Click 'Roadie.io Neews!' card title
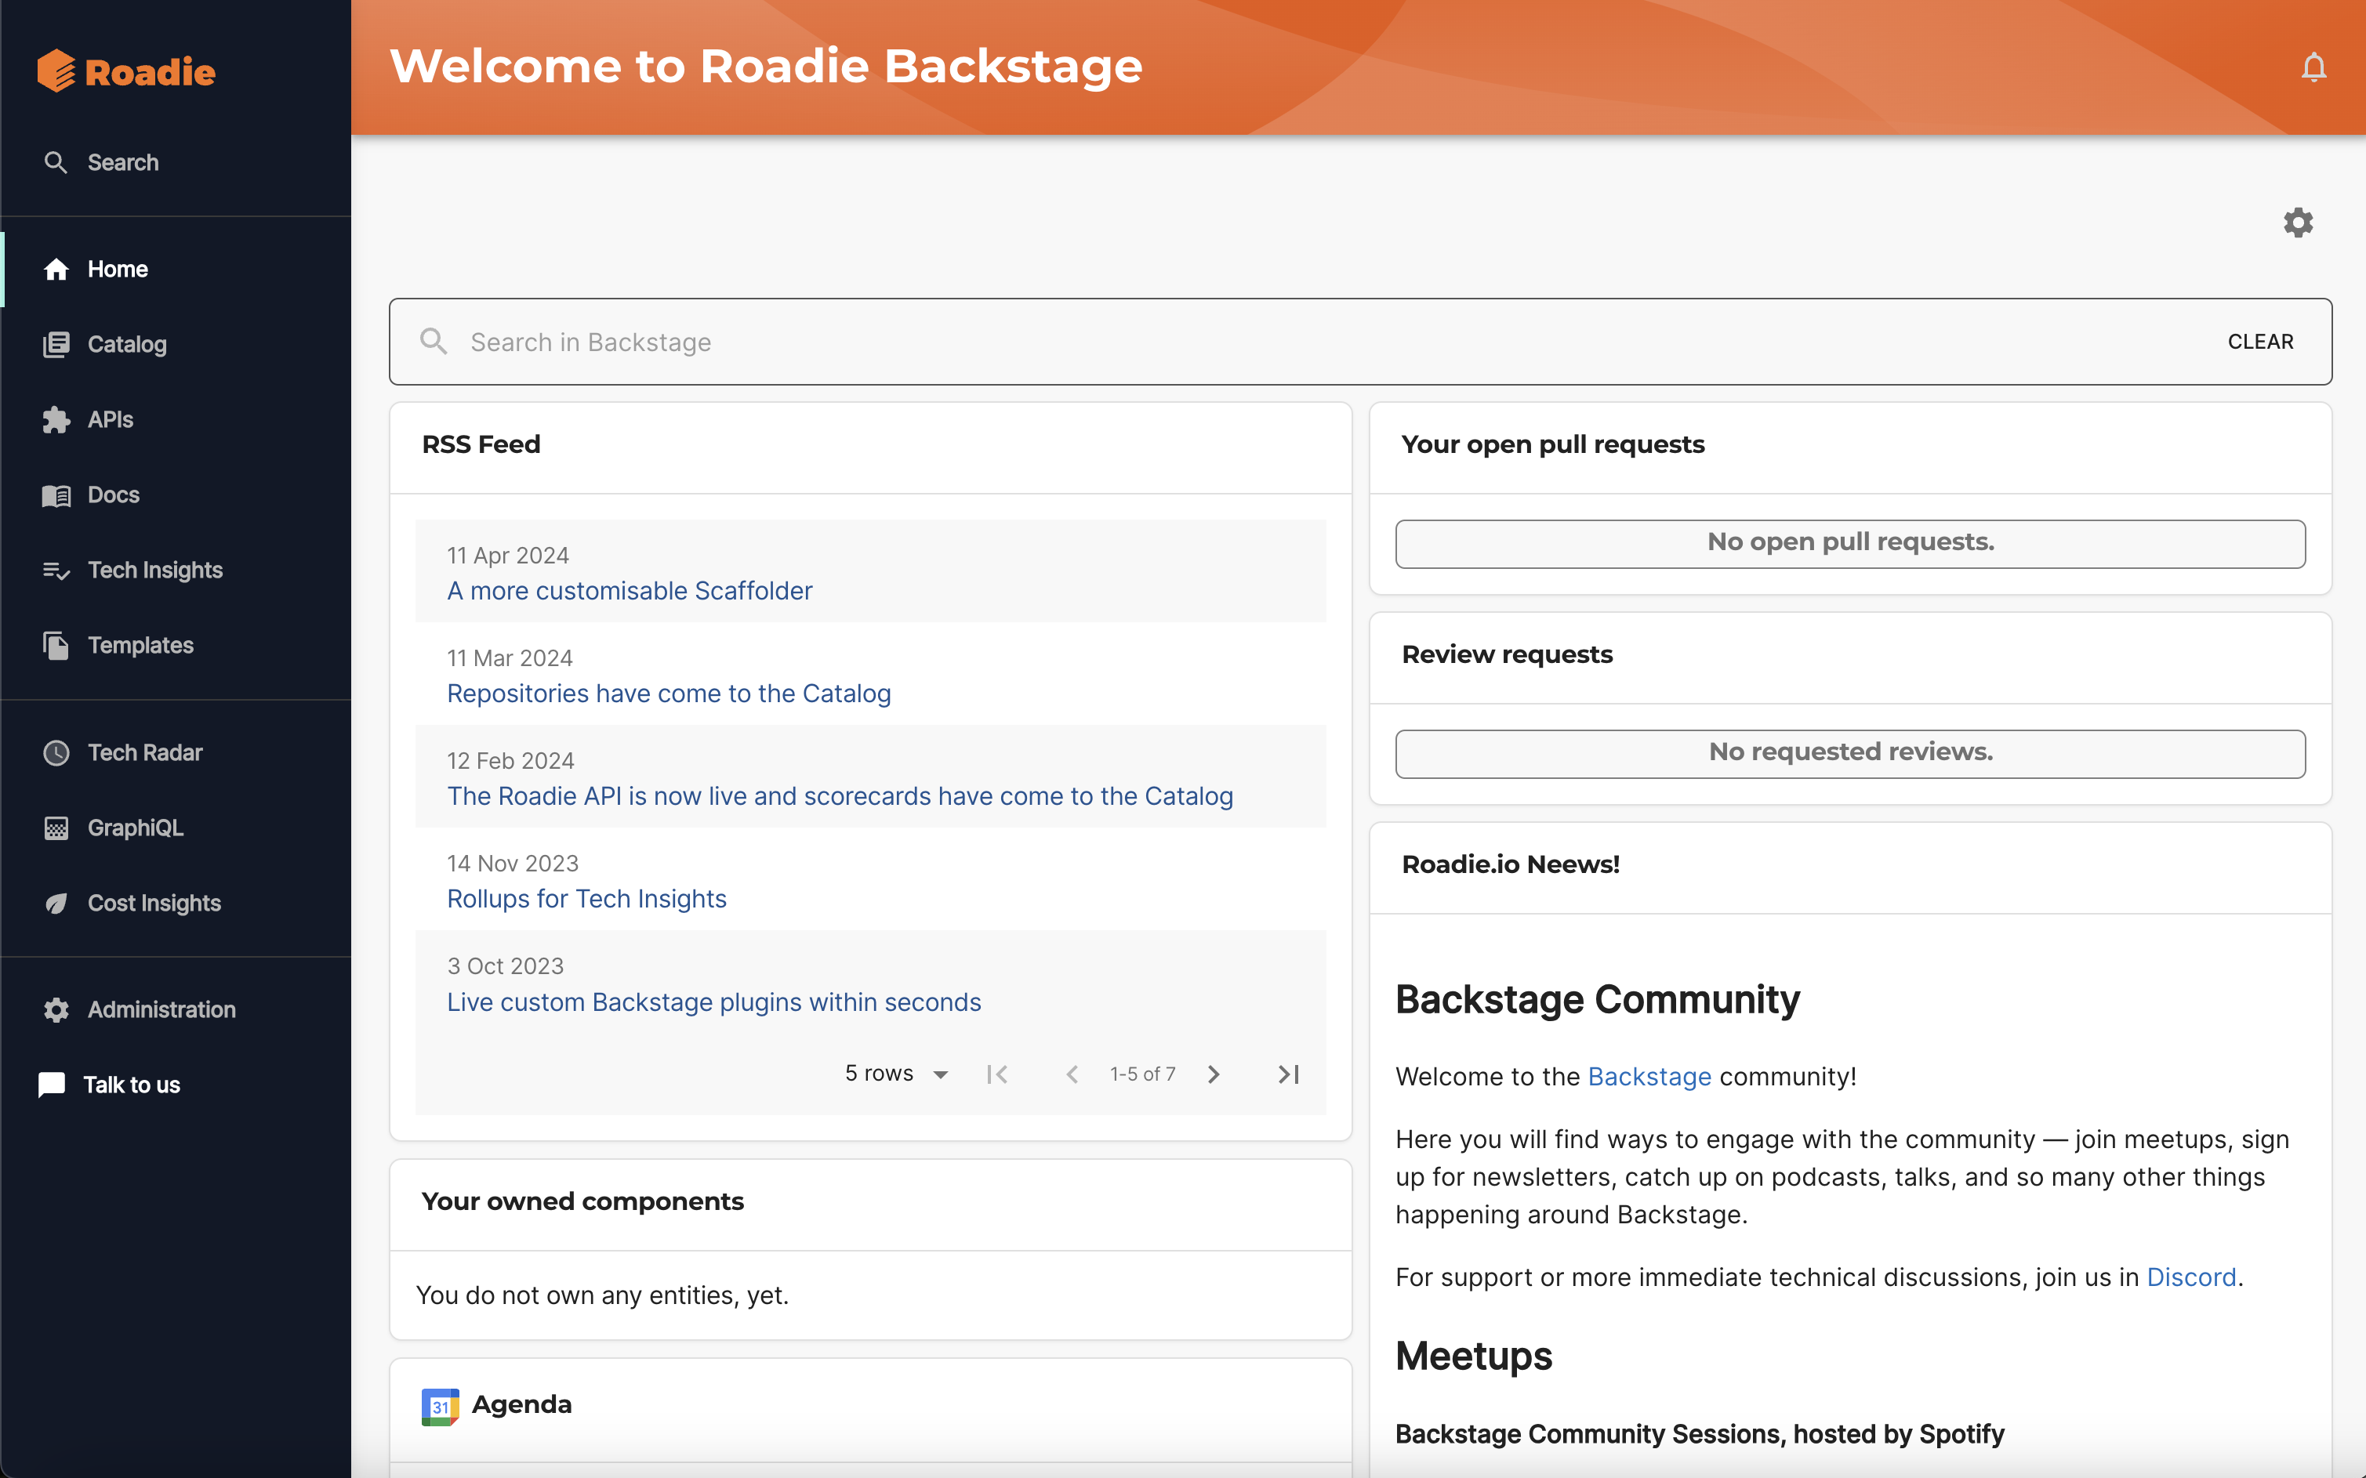This screenshot has height=1478, width=2366. 1511,864
